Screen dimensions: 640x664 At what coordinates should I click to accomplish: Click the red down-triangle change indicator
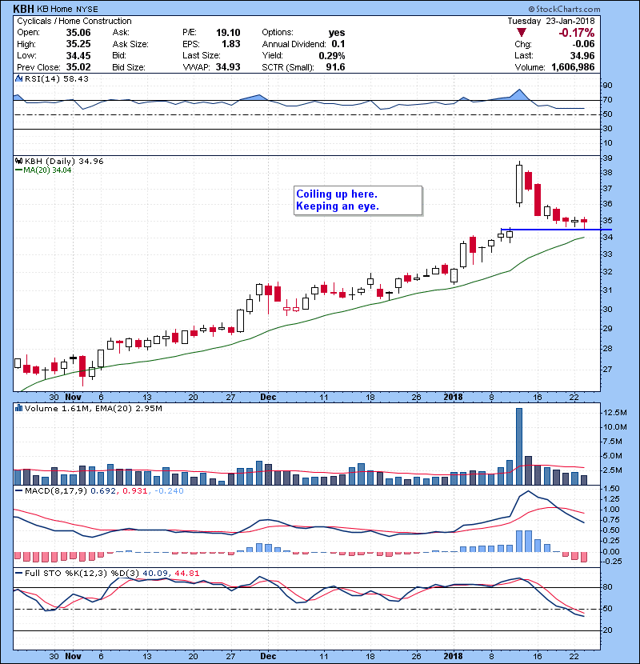(522, 33)
